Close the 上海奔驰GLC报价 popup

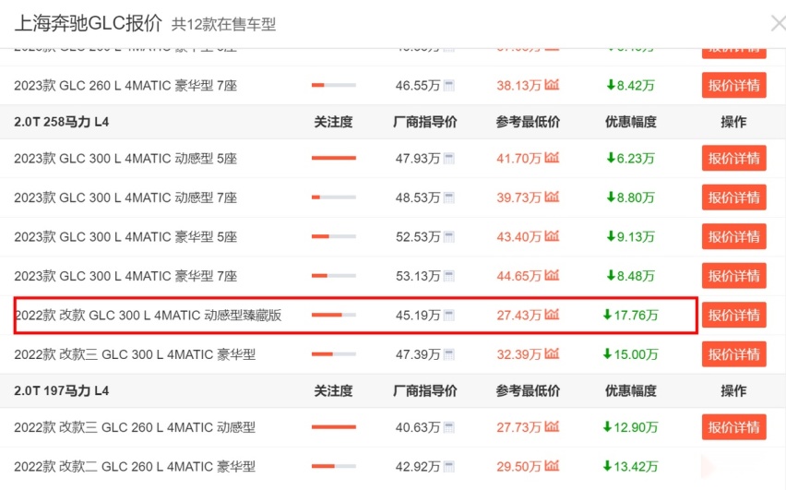[778, 24]
